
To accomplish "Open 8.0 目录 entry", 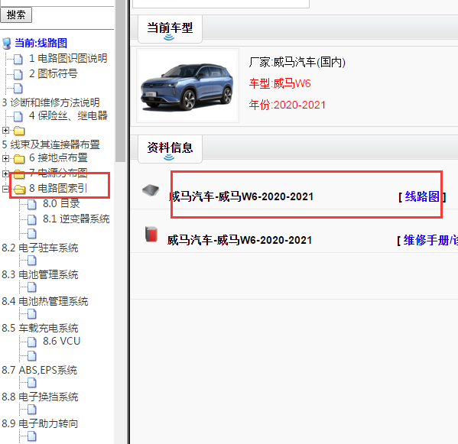I will (x=61, y=203).
